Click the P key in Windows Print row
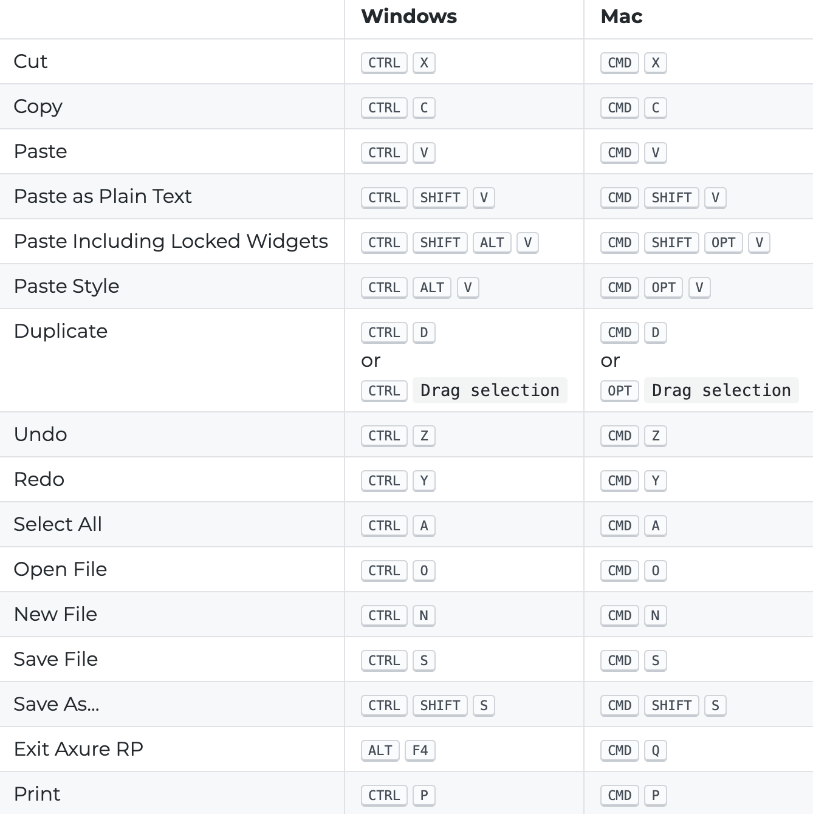813x814 pixels. coord(424,795)
